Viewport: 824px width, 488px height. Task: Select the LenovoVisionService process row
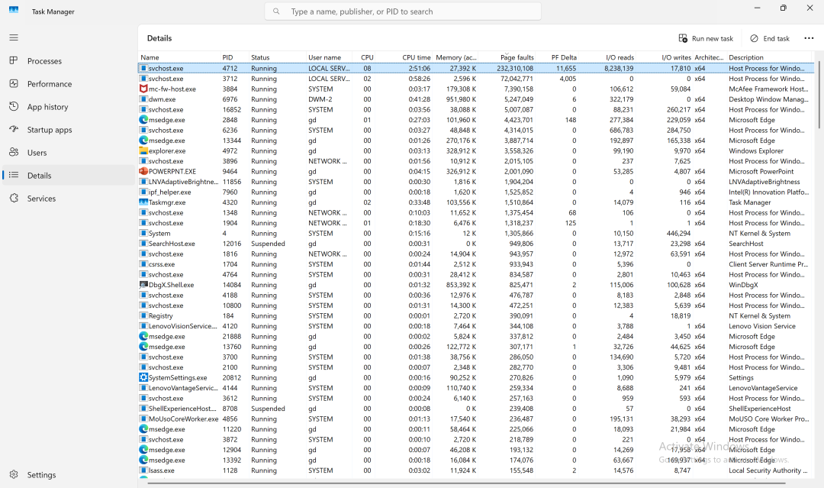point(476,326)
